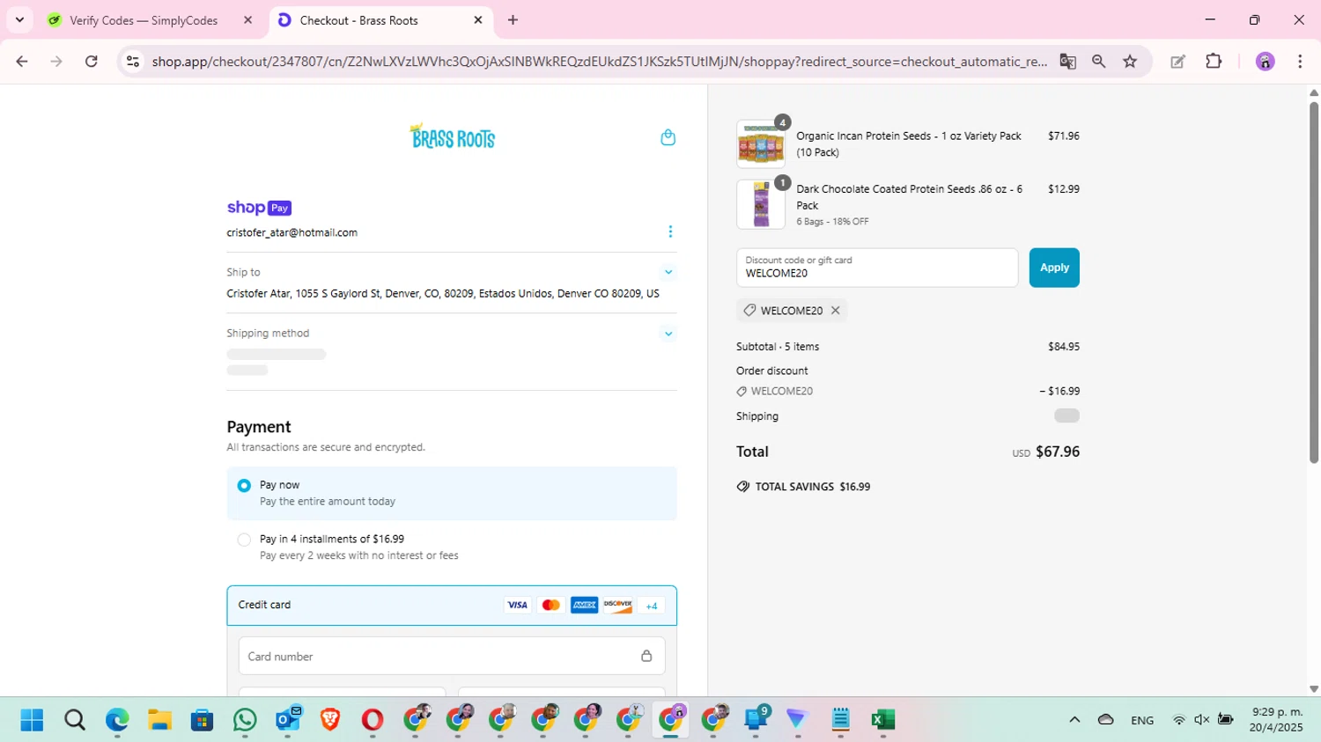Click the Credit card payment header
This screenshot has height=742, width=1321.
452,606
